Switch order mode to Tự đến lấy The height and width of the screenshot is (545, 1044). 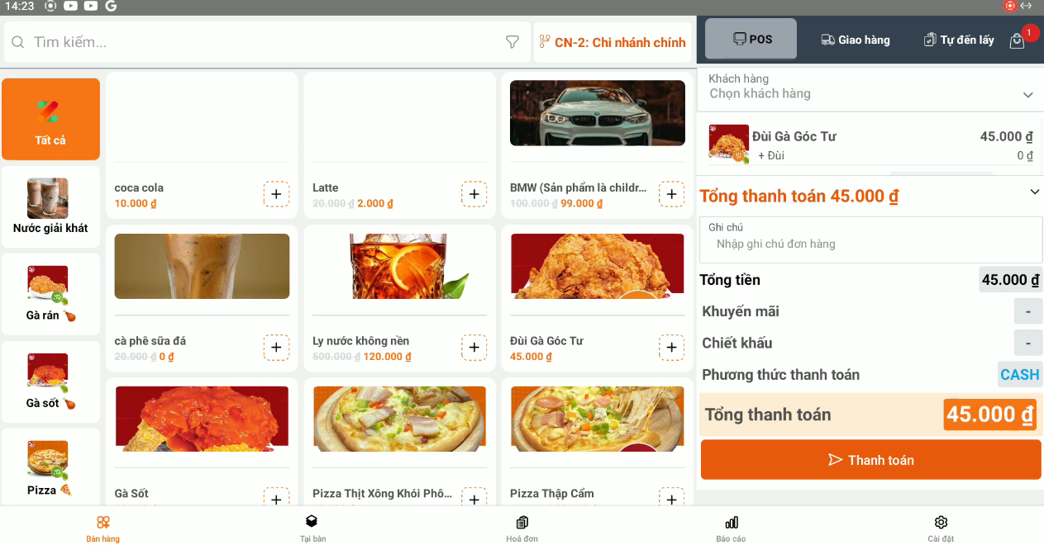[x=958, y=40]
